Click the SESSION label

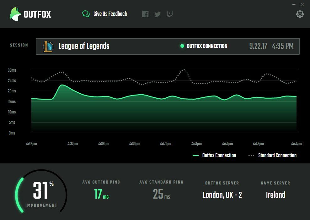click(19, 45)
